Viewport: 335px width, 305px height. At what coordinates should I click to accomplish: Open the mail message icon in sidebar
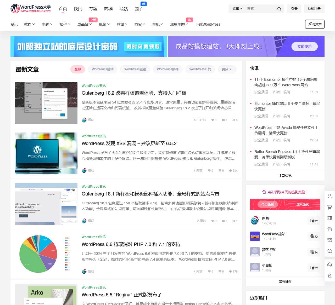(x=330, y=240)
